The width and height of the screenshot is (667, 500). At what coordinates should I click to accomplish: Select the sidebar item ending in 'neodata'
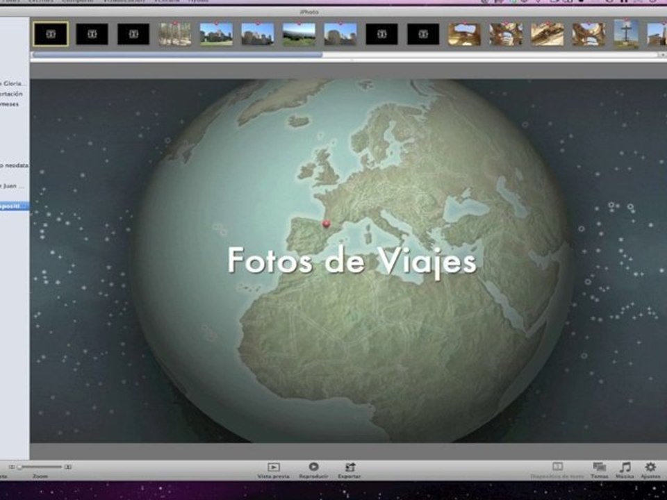coord(15,165)
